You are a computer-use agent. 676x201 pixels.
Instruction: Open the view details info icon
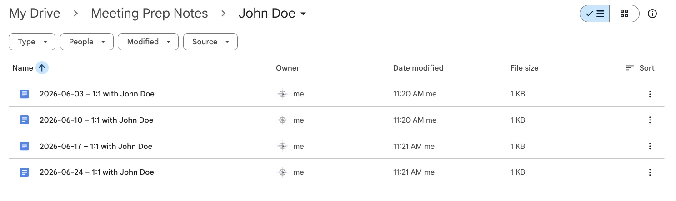pyautogui.click(x=652, y=14)
